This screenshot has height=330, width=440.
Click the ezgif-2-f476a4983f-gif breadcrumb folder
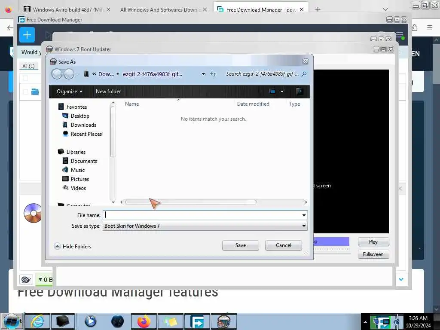[x=153, y=74]
